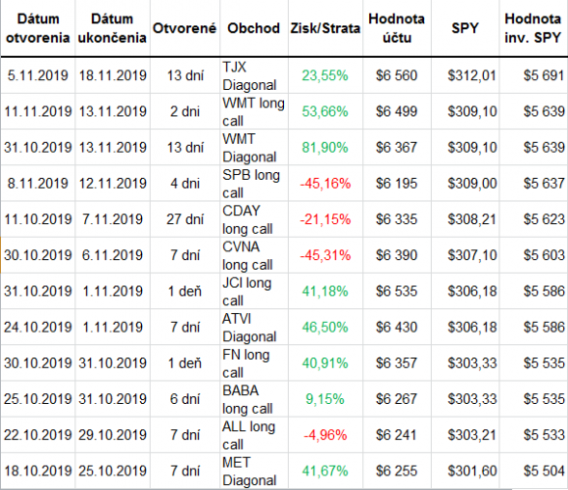The width and height of the screenshot is (568, 490).
Task: Select the account value $6 430
Action: 397,327
